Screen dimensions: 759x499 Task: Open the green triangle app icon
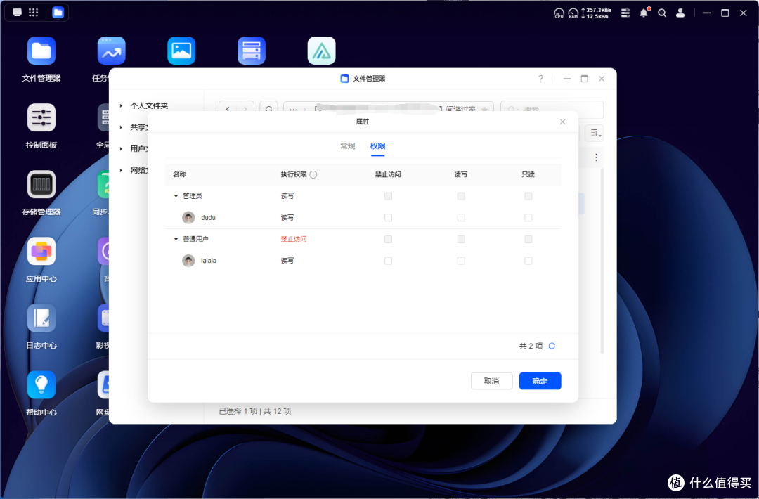tap(321, 51)
